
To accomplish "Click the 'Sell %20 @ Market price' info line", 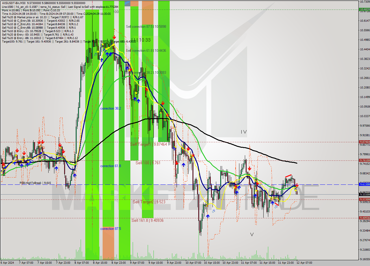I will coord(42,17).
